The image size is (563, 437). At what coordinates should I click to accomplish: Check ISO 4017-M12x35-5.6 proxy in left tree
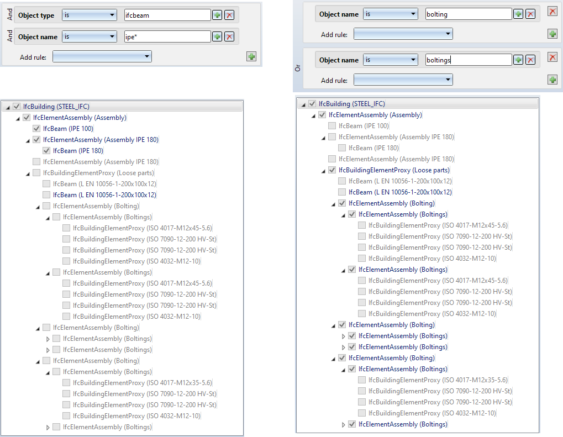pyautogui.click(x=66, y=383)
